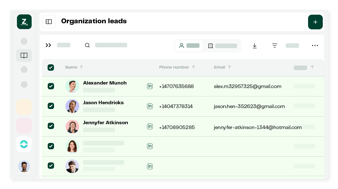Viewport: 338px width, 189px height.
Task: Uncheck the Jason Hendricks row checkbox
Action: [51, 106]
